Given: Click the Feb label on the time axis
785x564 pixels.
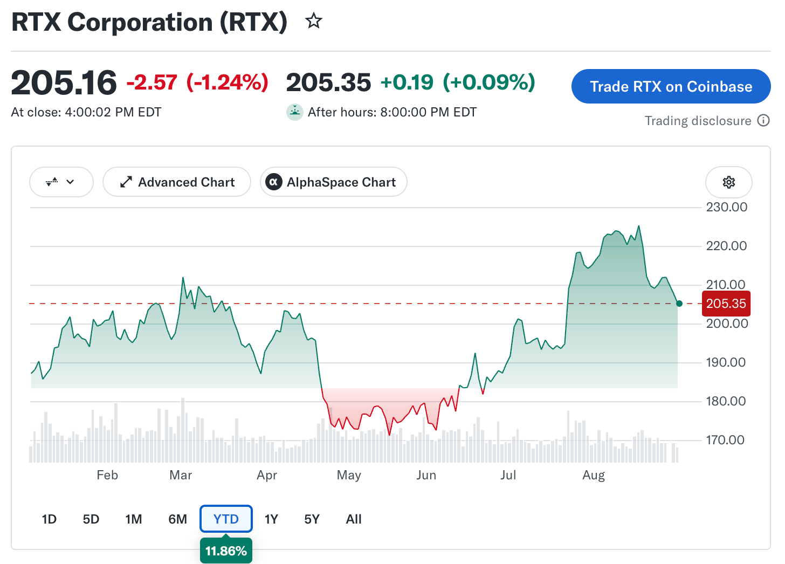Looking at the screenshot, I should tap(107, 475).
